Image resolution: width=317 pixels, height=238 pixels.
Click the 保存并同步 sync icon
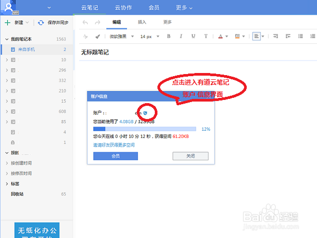pos(41,22)
